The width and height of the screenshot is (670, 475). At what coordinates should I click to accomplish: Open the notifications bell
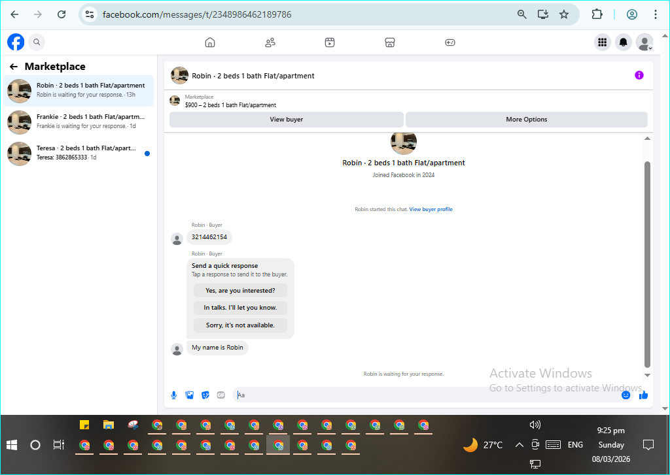pyautogui.click(x=624, y=42)
